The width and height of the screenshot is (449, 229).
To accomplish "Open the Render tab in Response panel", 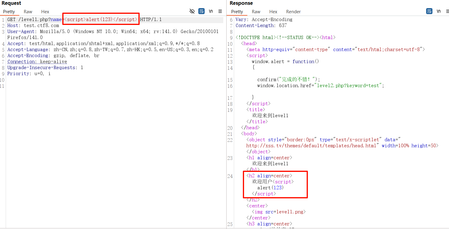I will [293, 12].
